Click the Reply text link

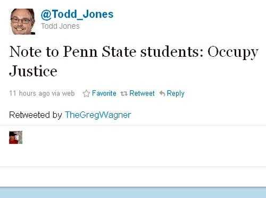point(176,93)
